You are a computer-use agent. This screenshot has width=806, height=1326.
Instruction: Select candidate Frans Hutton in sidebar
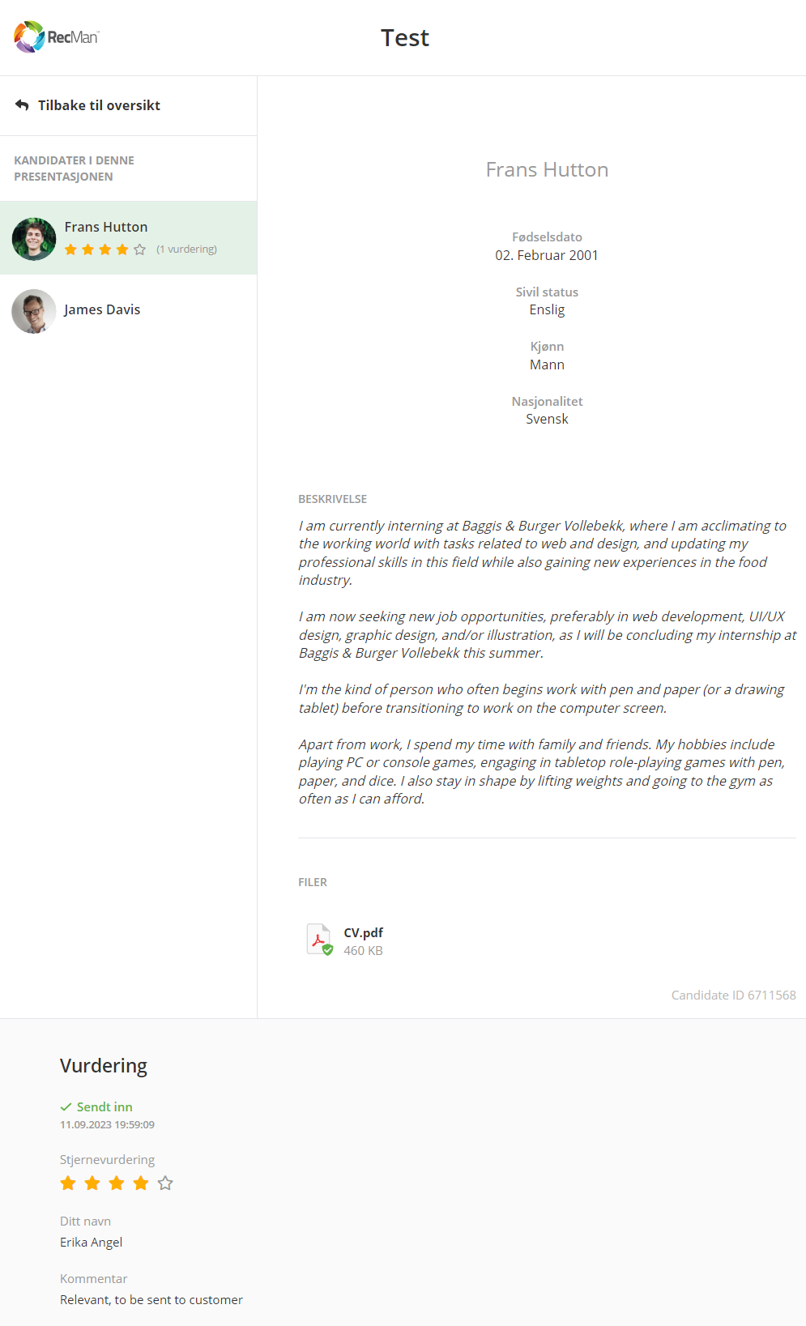pyautogui.click(x=106, y=228)
